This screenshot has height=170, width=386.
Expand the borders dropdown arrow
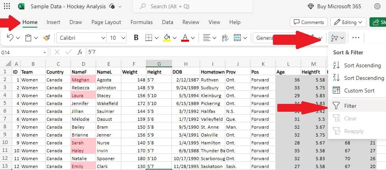(157, 38)
